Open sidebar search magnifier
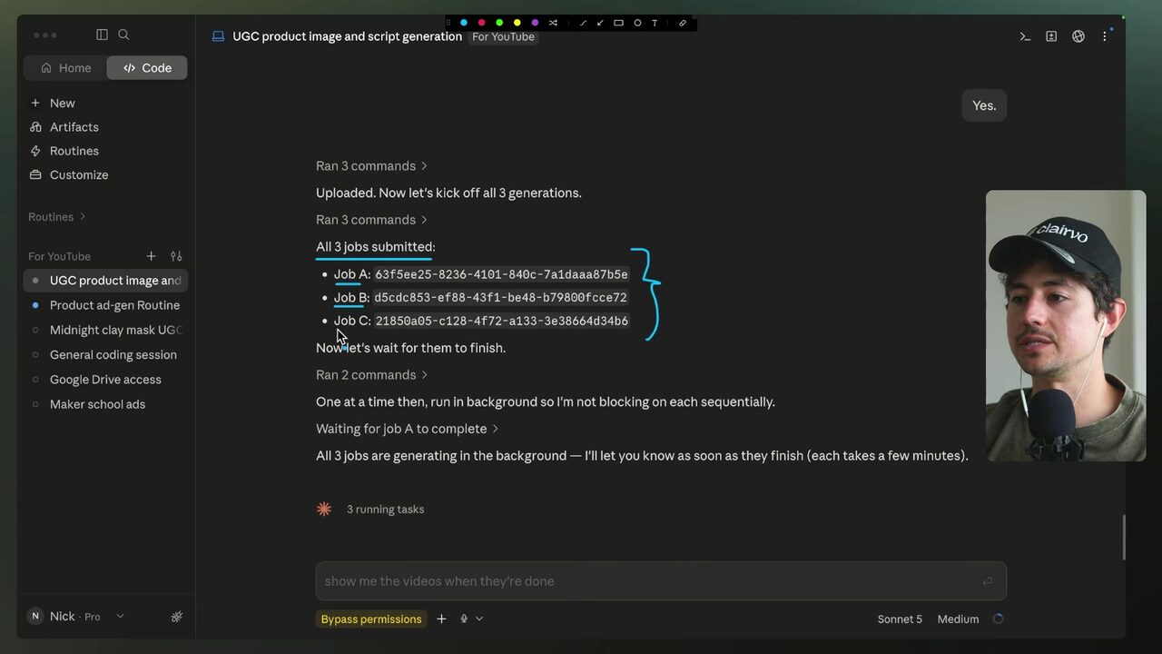 pyautogui.click(x=123, y=35)
